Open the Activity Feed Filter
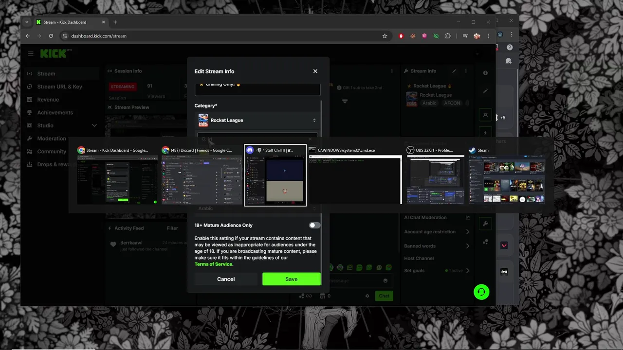Image resolution: width=623 pixels, height=350 pixels. click(172, 228)
